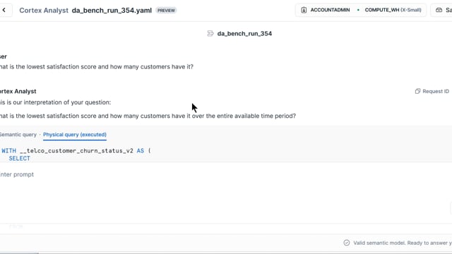Click the da_bench_run_354 model title
This screenshot has height=254, width=452.
tap(244, 34)
